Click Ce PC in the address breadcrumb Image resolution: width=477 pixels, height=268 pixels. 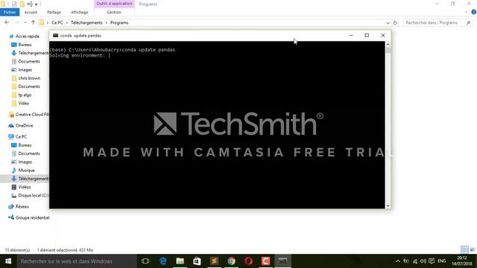57,23
